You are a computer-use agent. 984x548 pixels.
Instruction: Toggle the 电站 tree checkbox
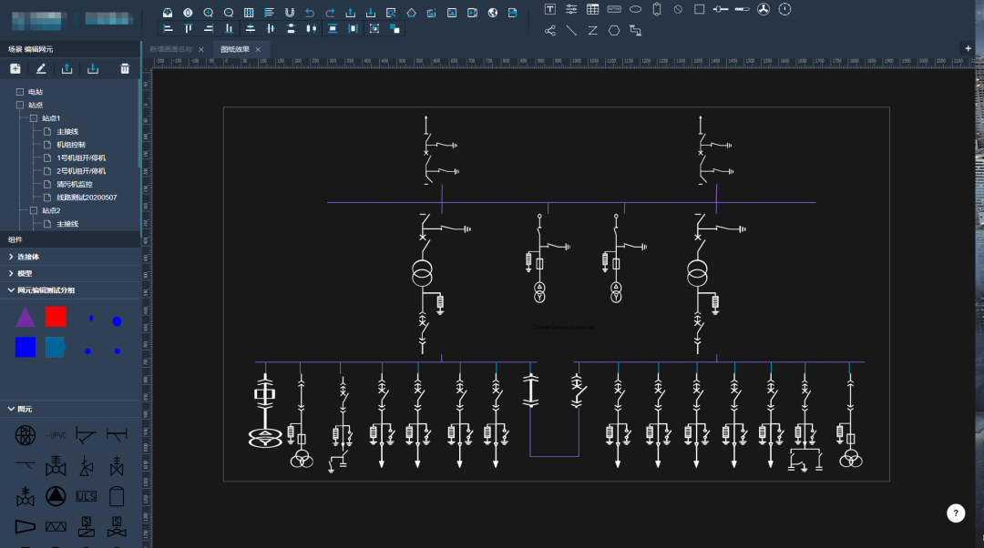coord(20,92)
